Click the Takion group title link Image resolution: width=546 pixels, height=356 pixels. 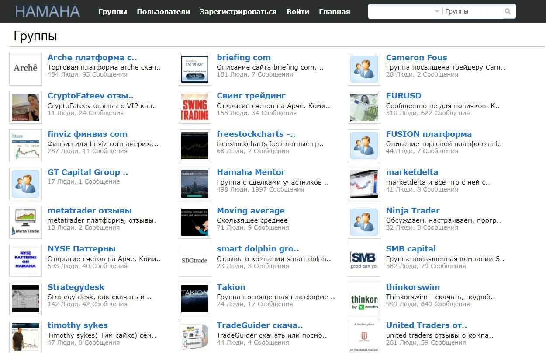click(231, 287)
